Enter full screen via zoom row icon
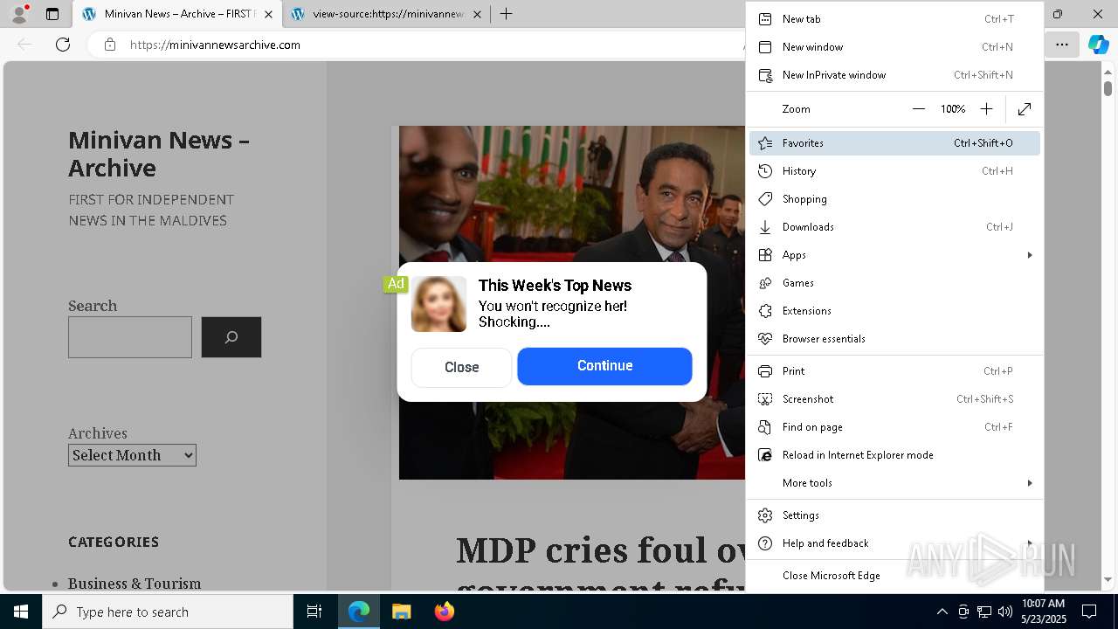Viewport: 1118px width, 629px height. click(1025, 109)
